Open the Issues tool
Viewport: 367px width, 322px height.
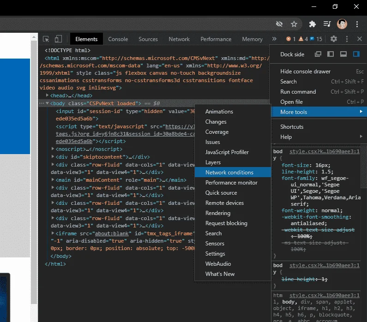[x=233, y=142]
